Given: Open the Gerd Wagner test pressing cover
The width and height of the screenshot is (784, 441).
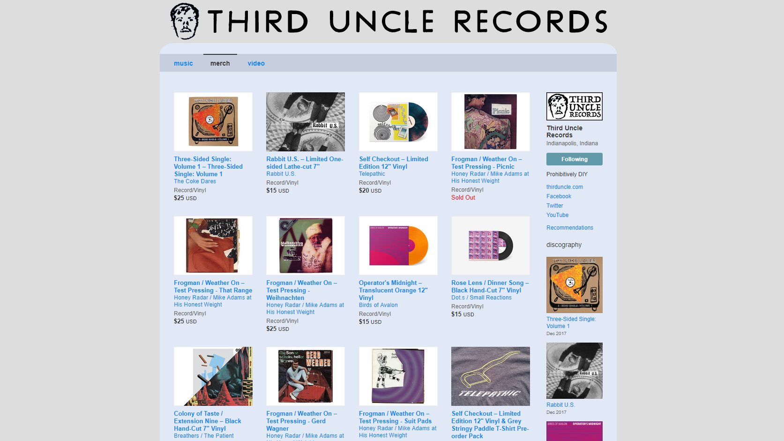Looking at the screenshot, I should point(306,376).
